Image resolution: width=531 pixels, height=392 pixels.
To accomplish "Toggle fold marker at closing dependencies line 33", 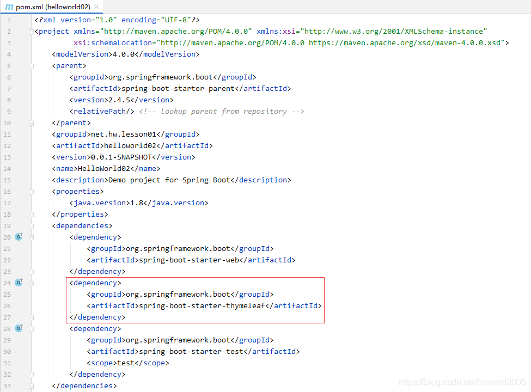I will click(x=31, y=386).
